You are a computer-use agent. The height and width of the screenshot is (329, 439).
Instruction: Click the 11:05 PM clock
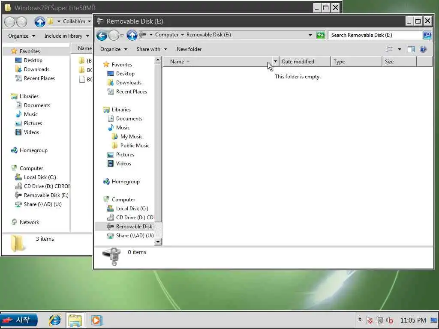point(413,320)
